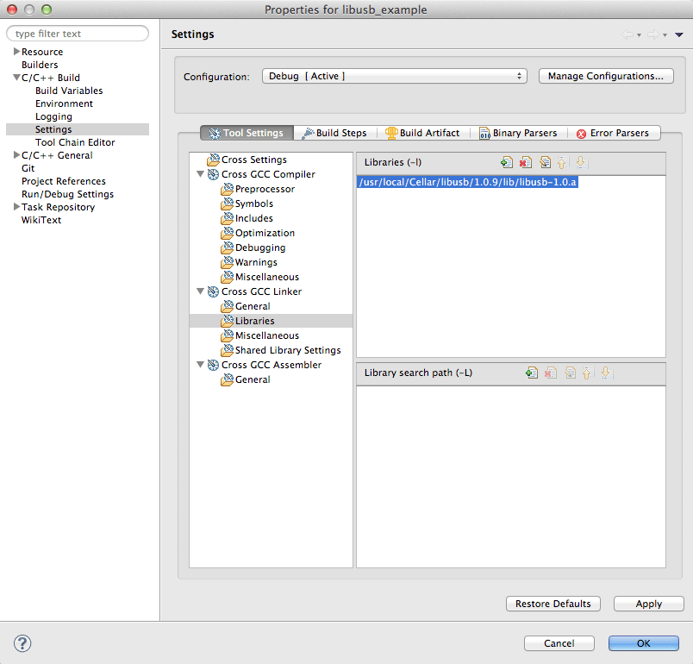Select Project References in the left tree
The width and height of the screenshot is (693, 664).
tap(64, 181)
